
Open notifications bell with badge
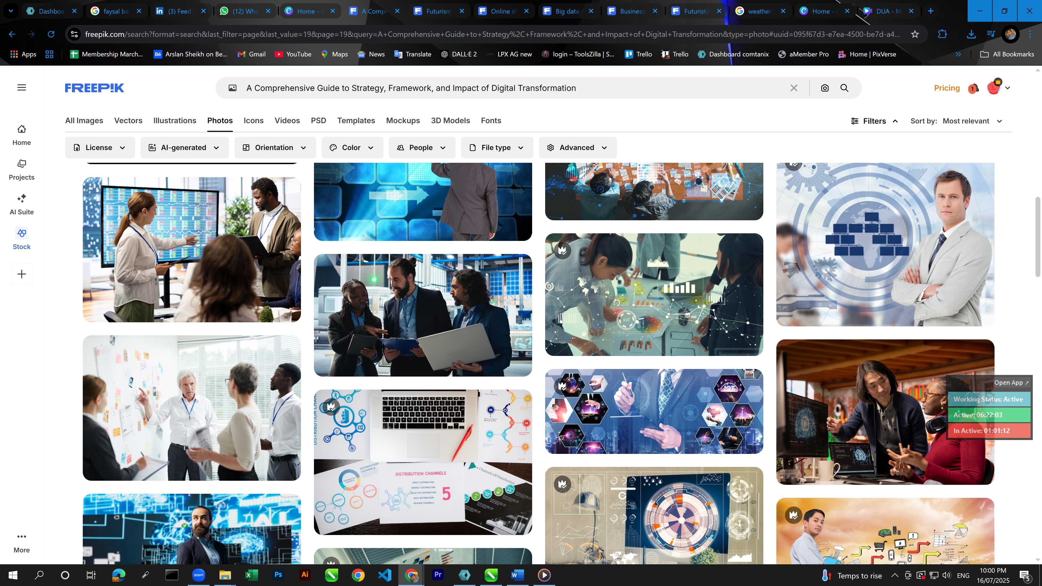pos(973,88)
